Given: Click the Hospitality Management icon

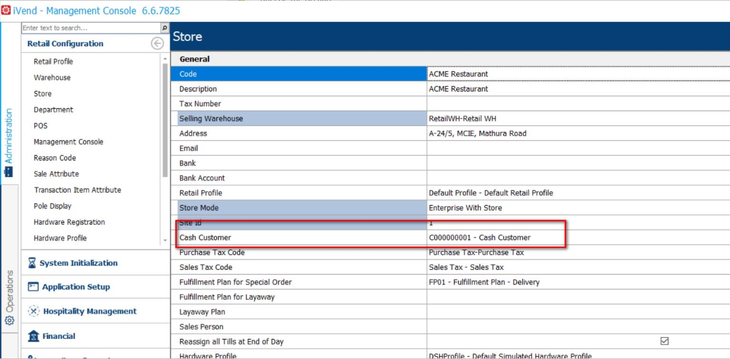Looking at the screenshot, I should pyautogui.click(x=33, y=311).
